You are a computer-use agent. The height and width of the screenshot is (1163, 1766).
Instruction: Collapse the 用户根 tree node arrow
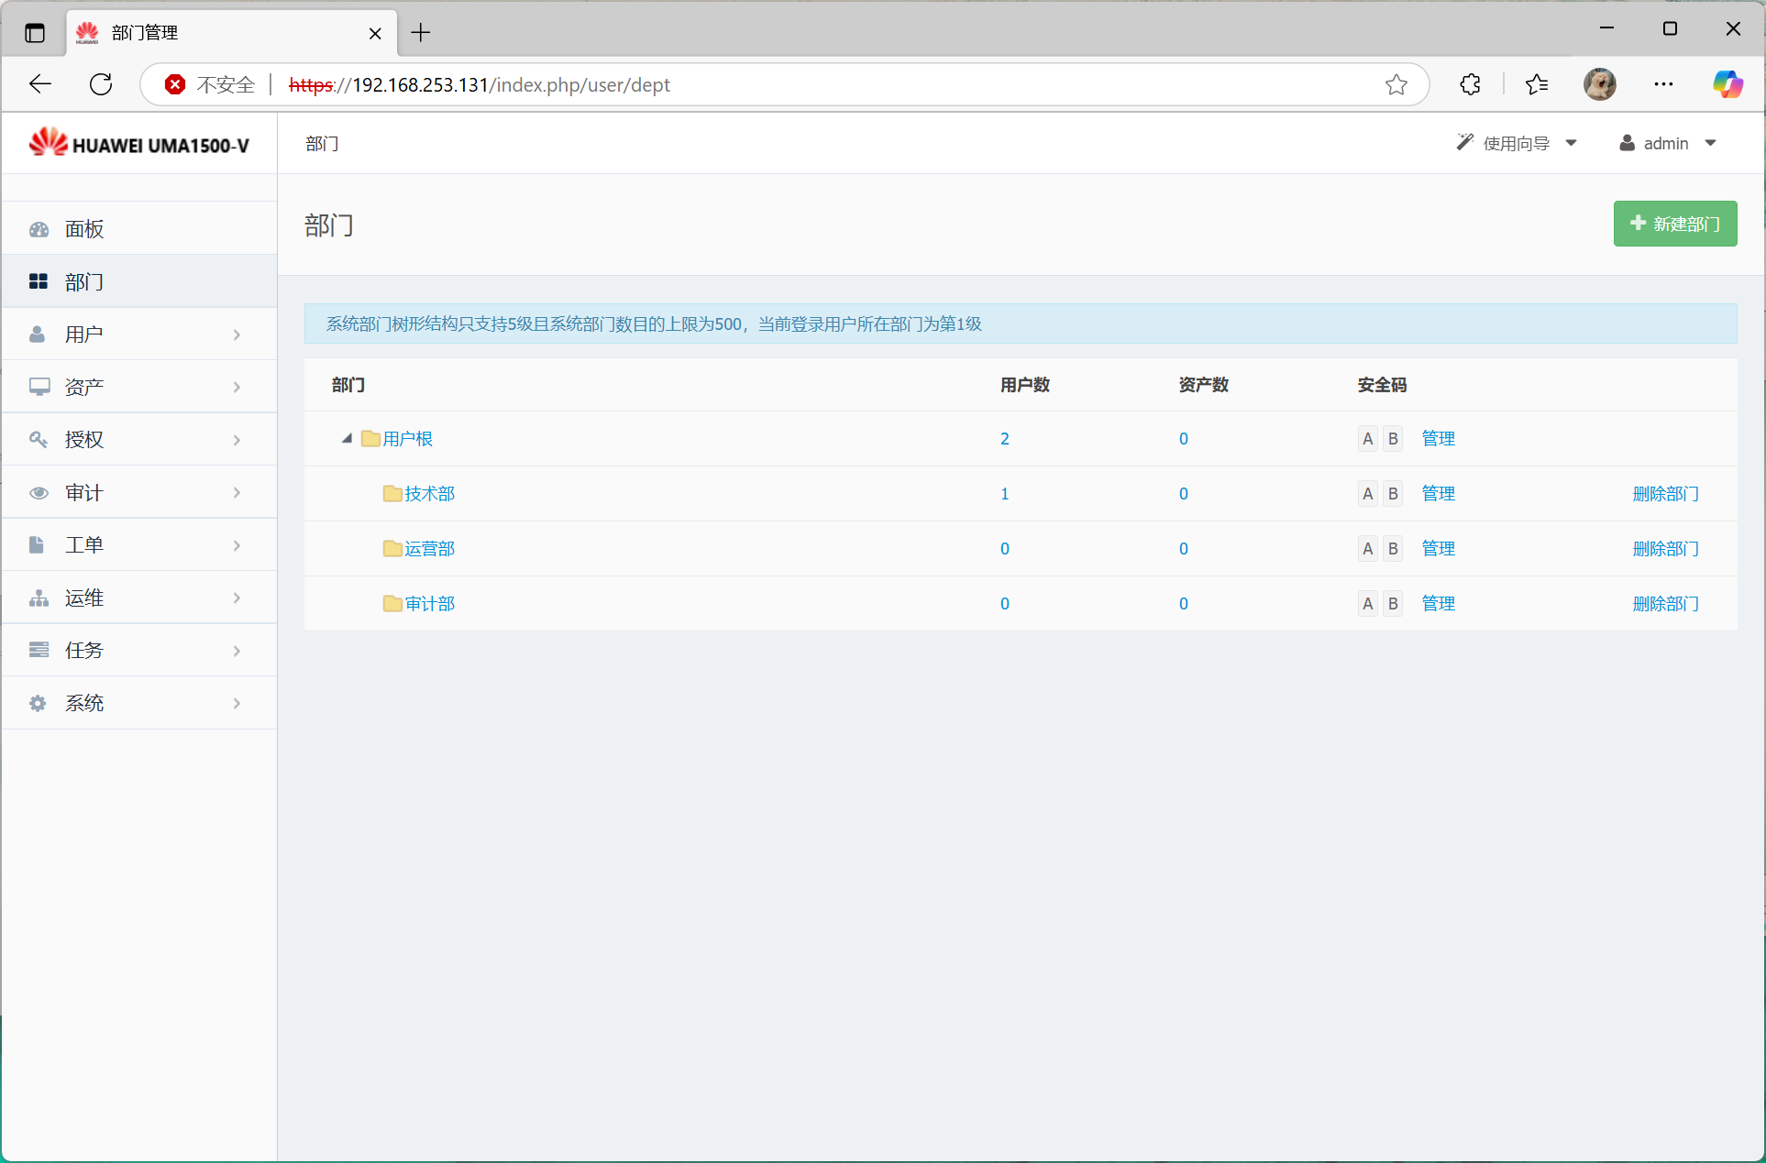[x=347, y=439]
